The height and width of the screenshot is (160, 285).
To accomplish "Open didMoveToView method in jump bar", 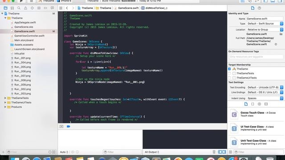I will [x=155, y=8].
